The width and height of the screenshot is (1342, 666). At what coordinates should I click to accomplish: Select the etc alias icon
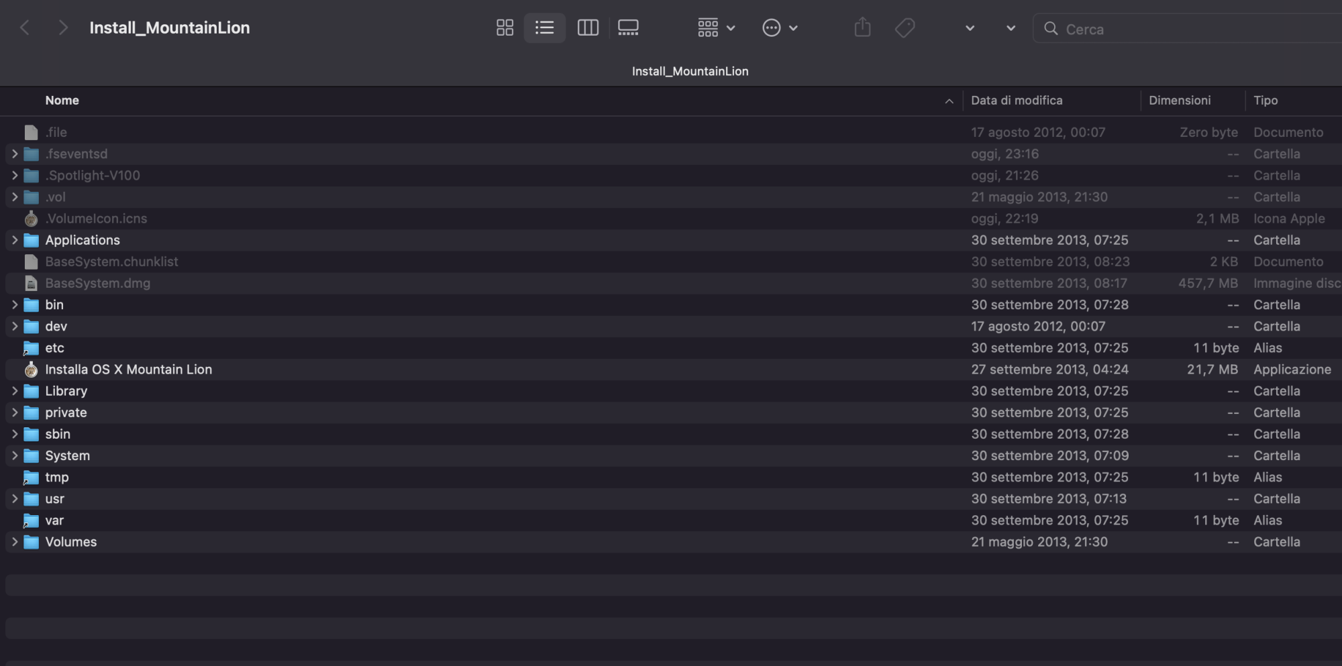coord(31,348)
